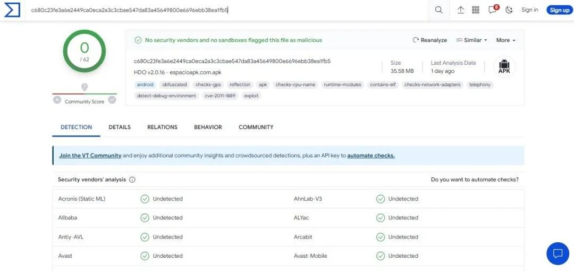
Task: Click the APK file type icon
Action: pyautogui.click(x=504, y=67)
